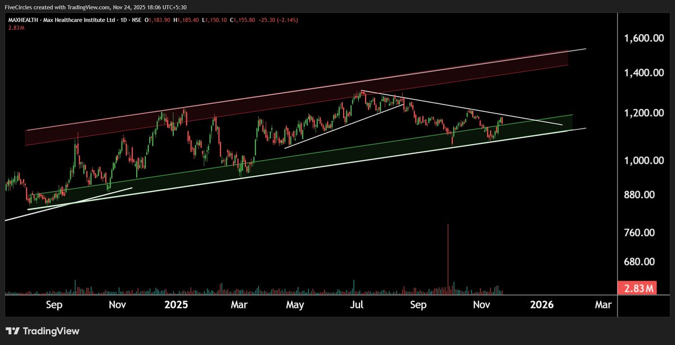Open the MAXHEALTH symbol name
The image size is (675, 345).
[24, 19]
